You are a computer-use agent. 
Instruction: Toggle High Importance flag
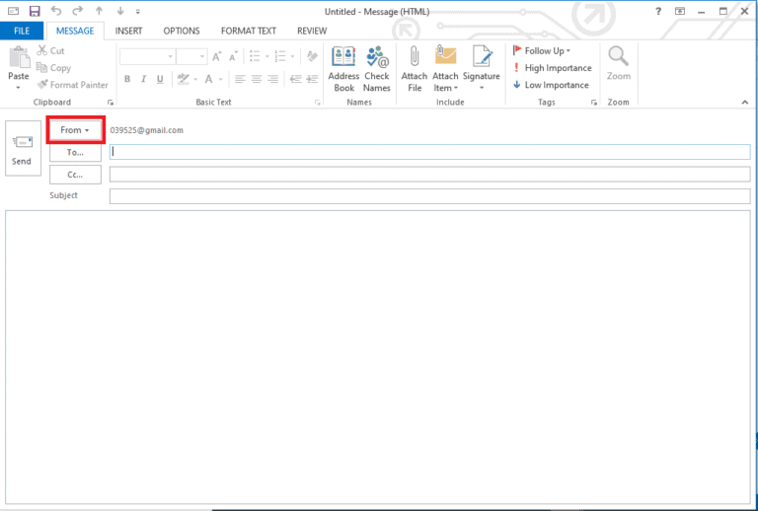pos(552,68)
